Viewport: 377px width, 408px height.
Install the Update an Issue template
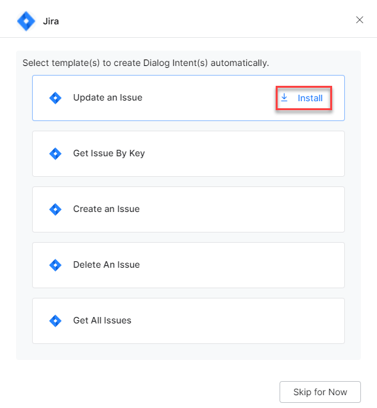click(x=304, y=98)
